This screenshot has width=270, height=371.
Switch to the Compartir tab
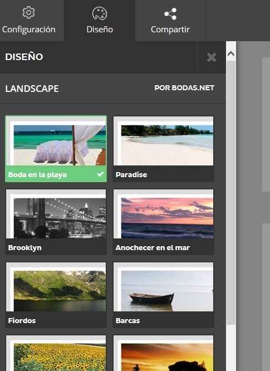170,21
